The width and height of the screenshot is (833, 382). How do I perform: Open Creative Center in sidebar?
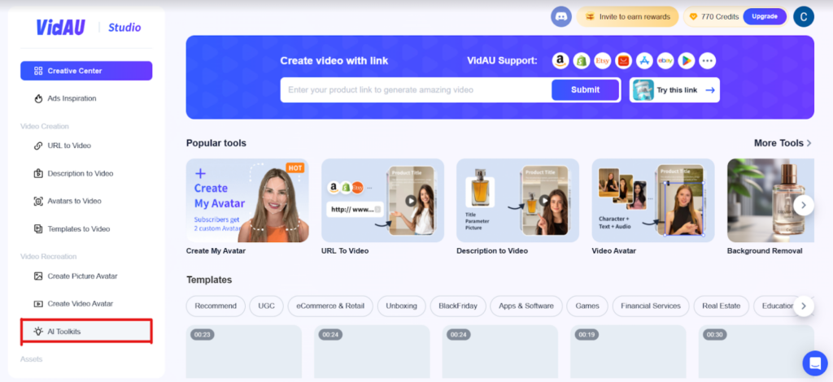tap(86, 71)
